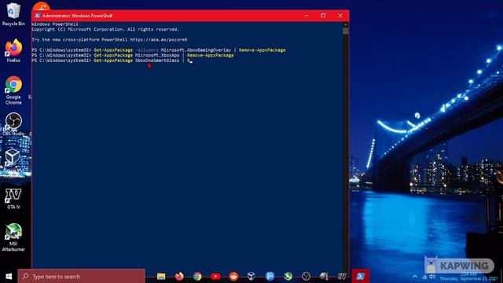This screenshot has height=283, width=503.
Task: Open OBS Studio from the taskbar
Action: pyautogui.click(x=306, y=276)
